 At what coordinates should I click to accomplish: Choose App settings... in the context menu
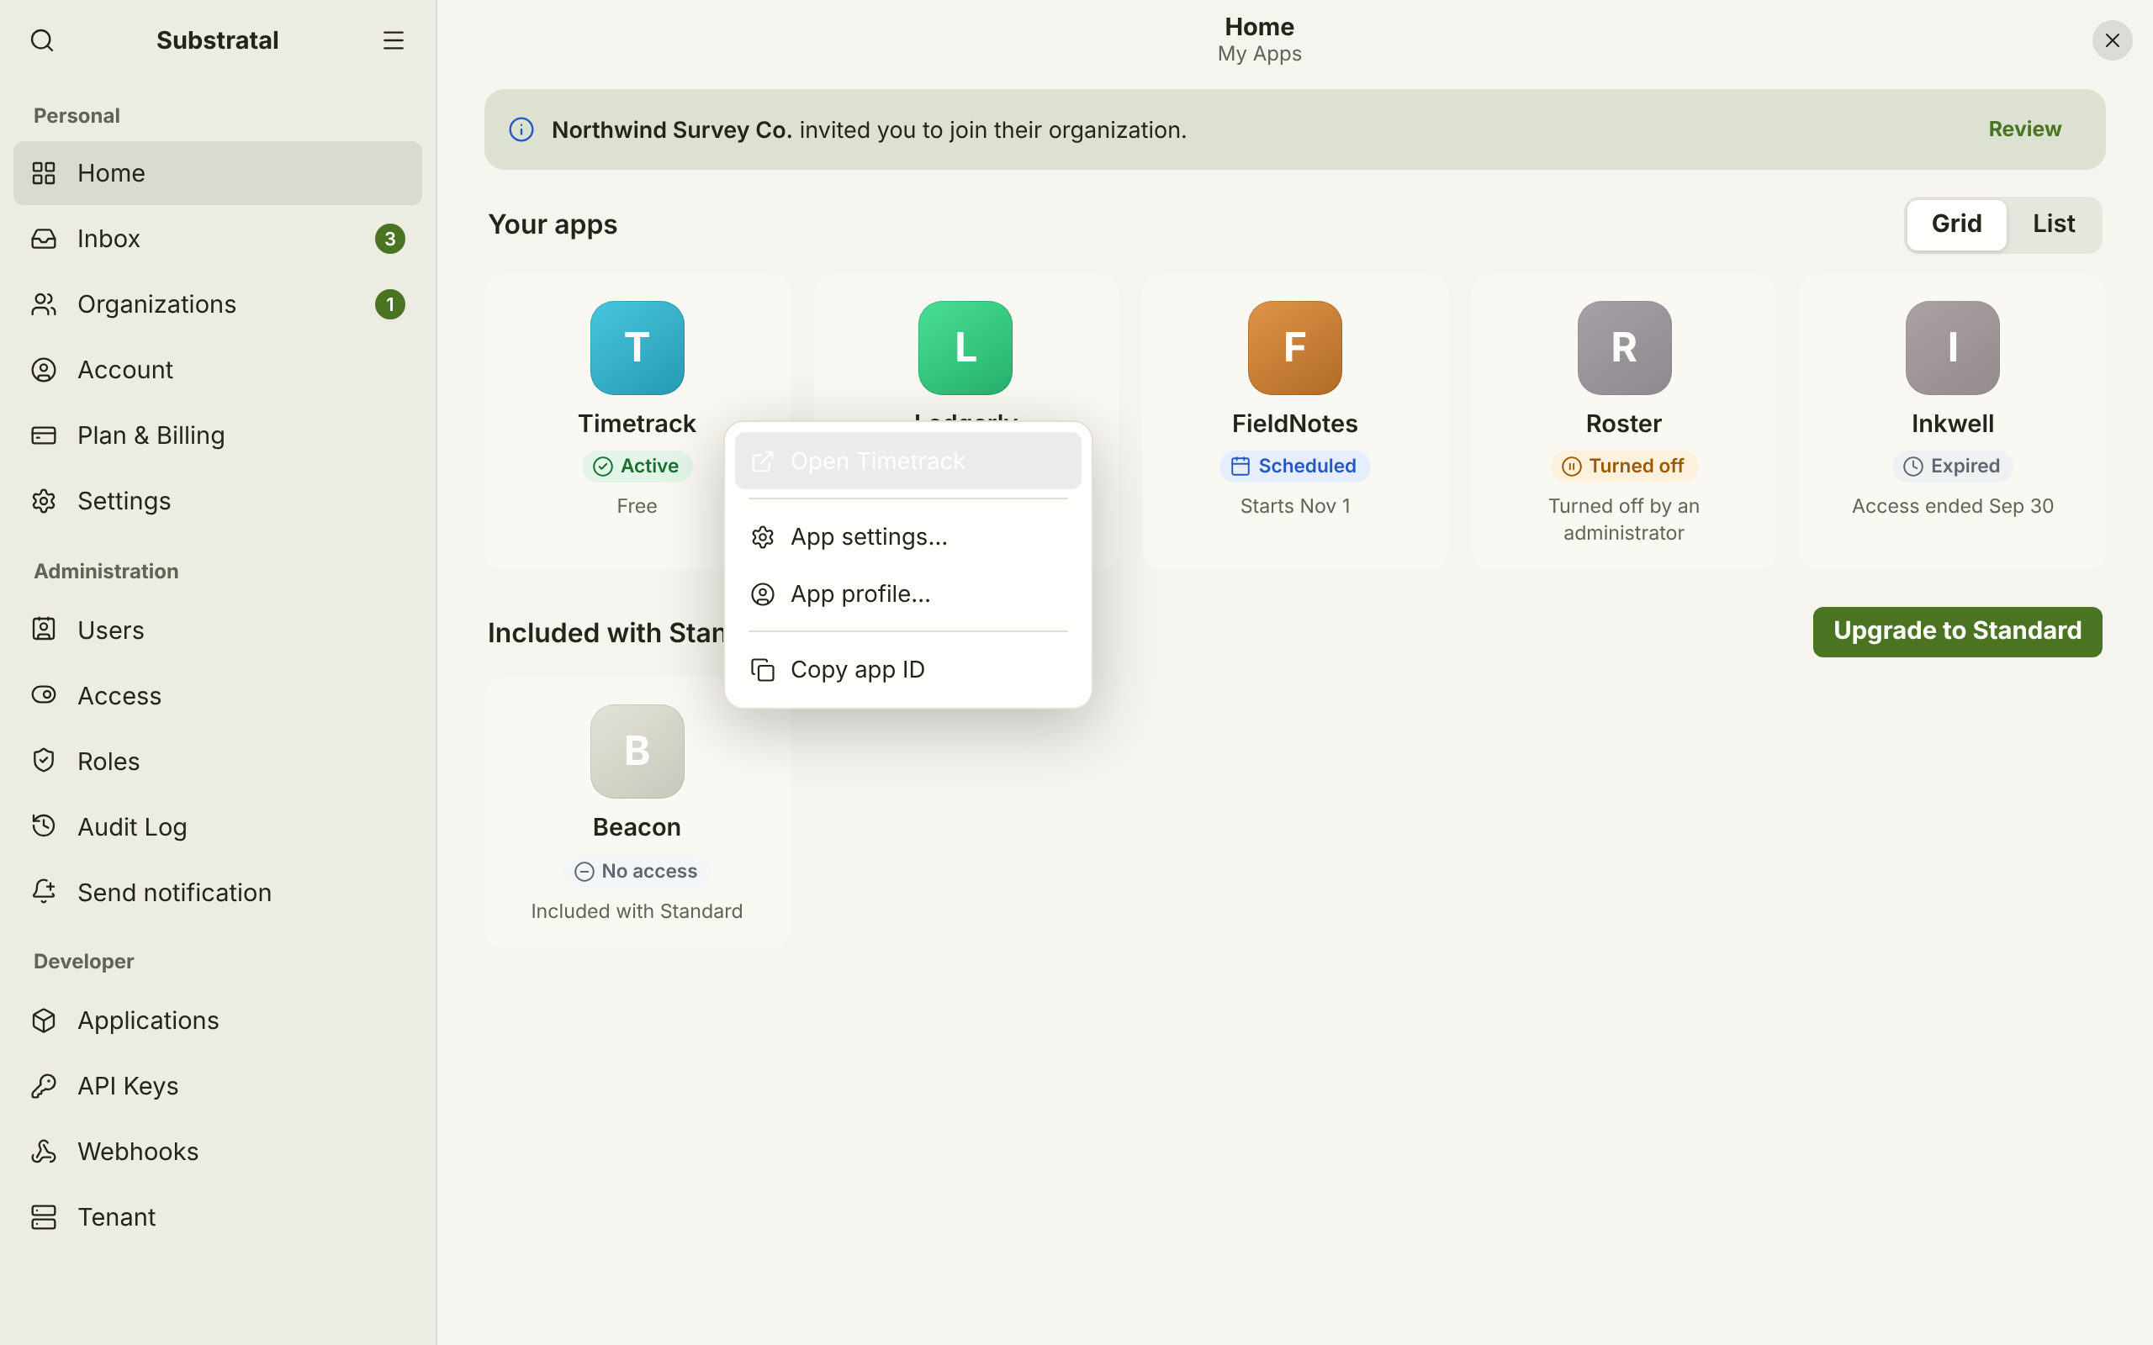[907, 536]
